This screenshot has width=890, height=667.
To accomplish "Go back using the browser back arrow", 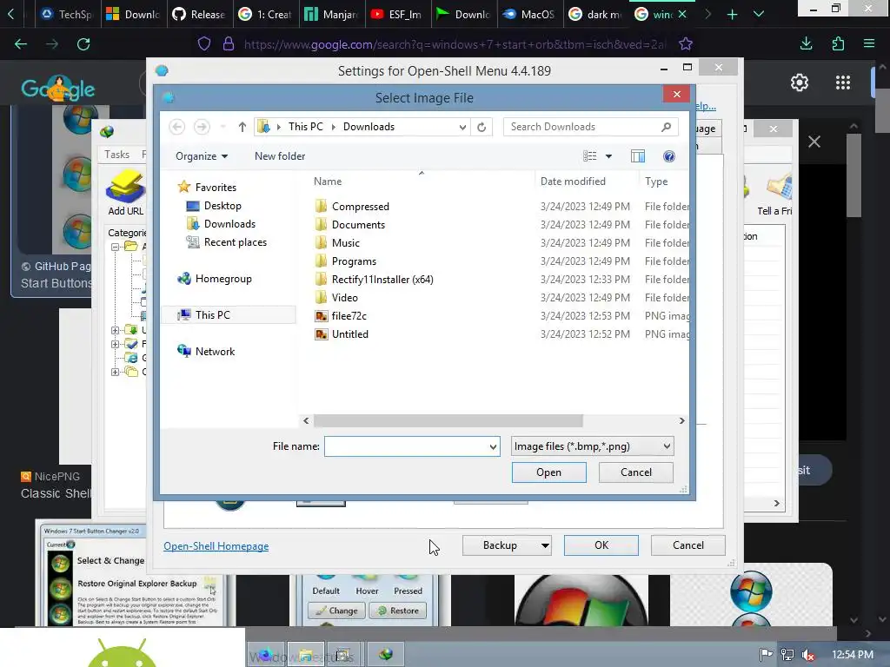I will pyautogui.click(x=21, y=44).
